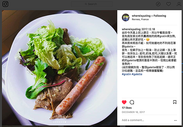
Task: Open the Rennes, France location link
Action: (140, 19)
